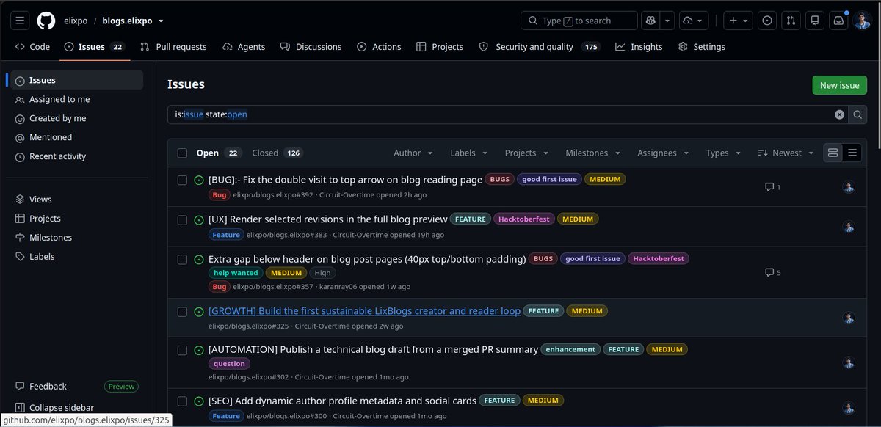Run search with magnifier button
This screenshot has height=427, width=881.
tap(858, 114)
